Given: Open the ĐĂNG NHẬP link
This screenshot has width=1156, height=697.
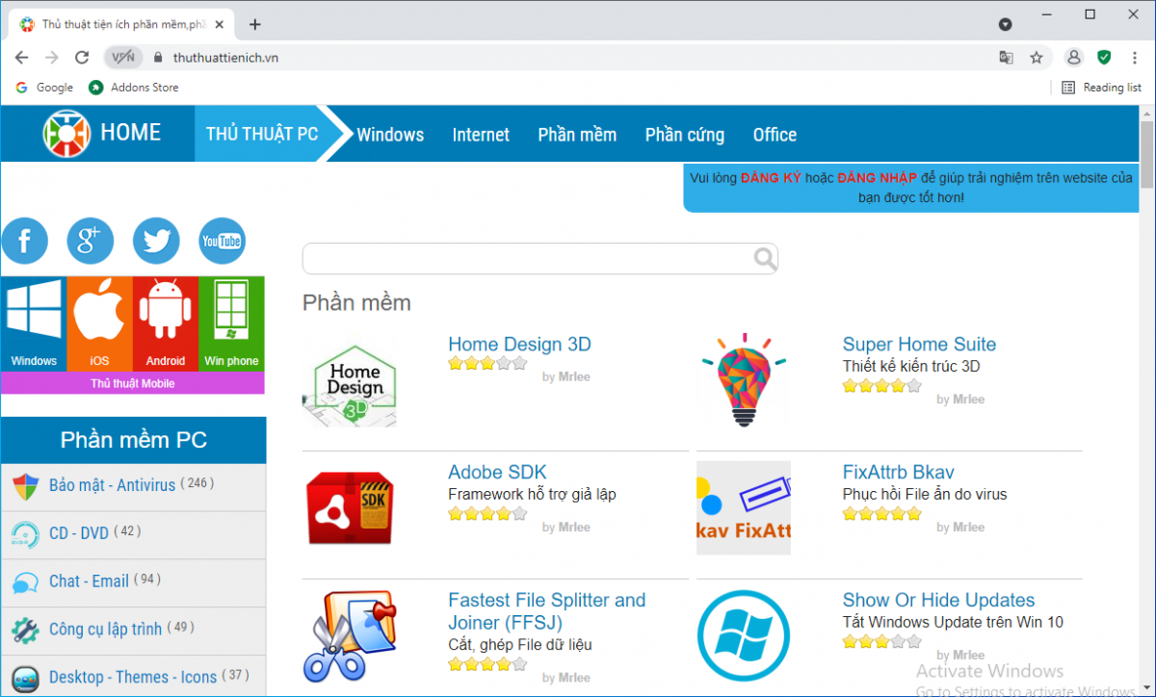Looking at the screenshot, I should [877, 177].
